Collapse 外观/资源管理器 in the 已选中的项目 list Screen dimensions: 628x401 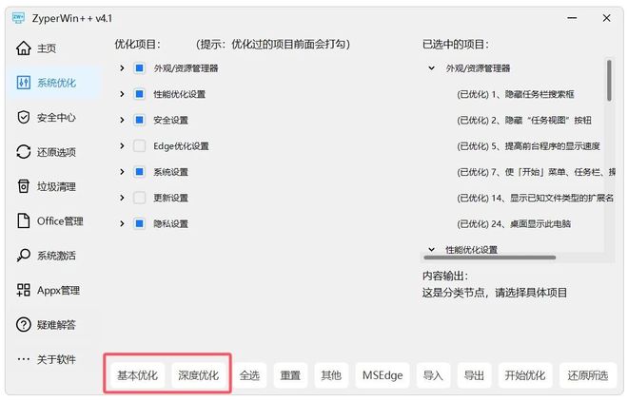coord(431,68)
